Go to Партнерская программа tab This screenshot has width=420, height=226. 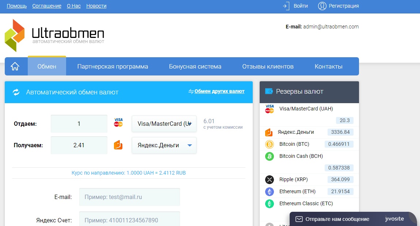(x=112, y=66)
